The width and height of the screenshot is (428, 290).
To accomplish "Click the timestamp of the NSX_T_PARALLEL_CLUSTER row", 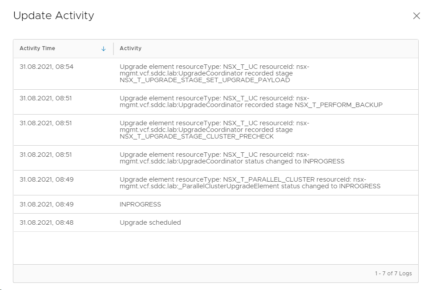I will (x=46, y=179).
